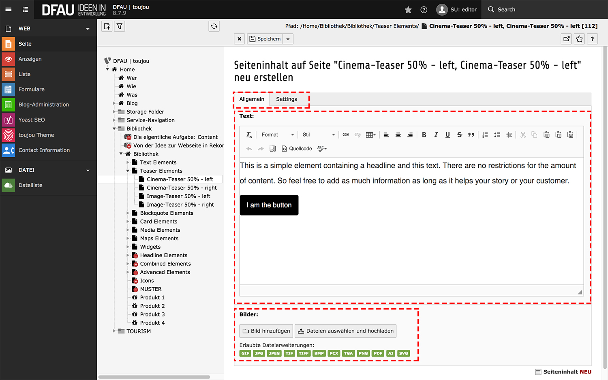The height and width of the screenshot is (380, 608).
Task: Open the Format dropdown
Action: coord(277,135)
